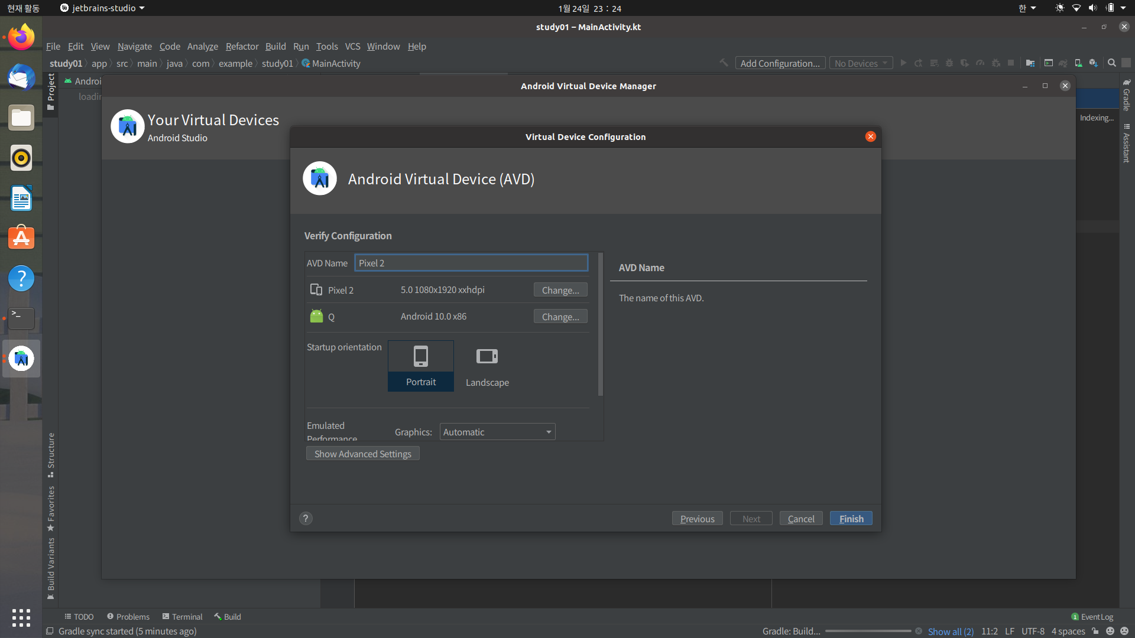The height and width of the screenshot is (638, 1135).
Task: Open Project Structure toolbar icon
Action: click(1030, 63)
